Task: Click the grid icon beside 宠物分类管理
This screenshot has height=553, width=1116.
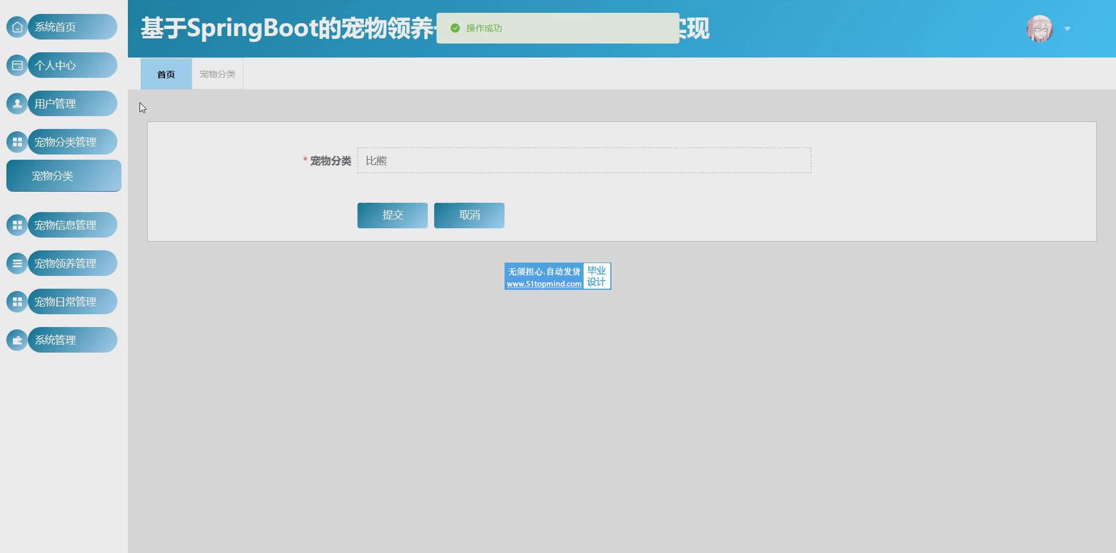Action: (x=17, y=142)
